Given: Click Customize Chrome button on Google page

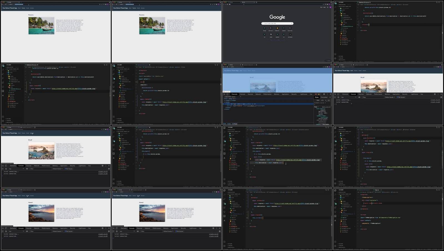Looking at the screenshot, I should tap(328, 61).
